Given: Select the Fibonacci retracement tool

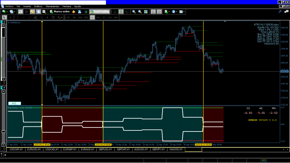Looking at the screenshot, I should click(x=41, y=17).
